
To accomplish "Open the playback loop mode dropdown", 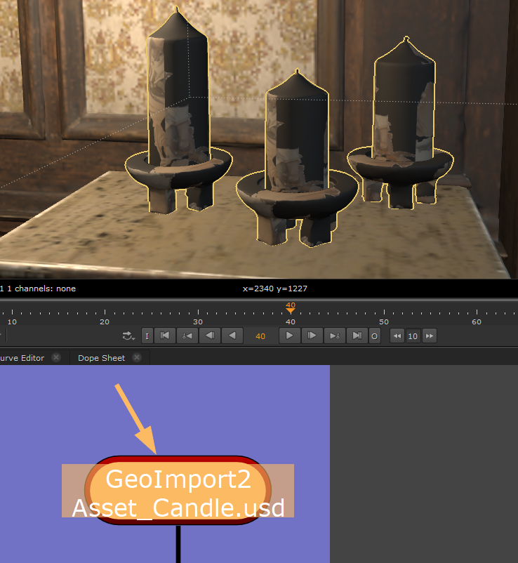I will 128,336.
